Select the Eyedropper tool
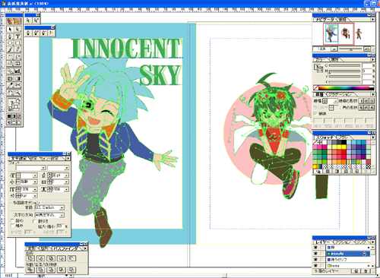The width and height of the screenshot is (380, 278). click(x=10, y=85)
